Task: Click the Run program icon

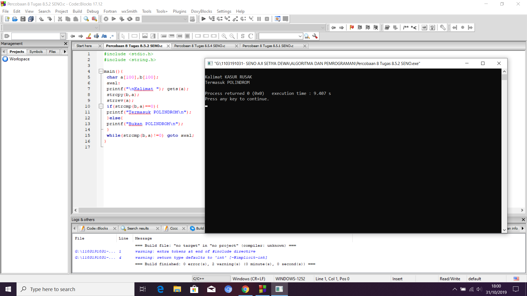Action: [x=114, y=19]
